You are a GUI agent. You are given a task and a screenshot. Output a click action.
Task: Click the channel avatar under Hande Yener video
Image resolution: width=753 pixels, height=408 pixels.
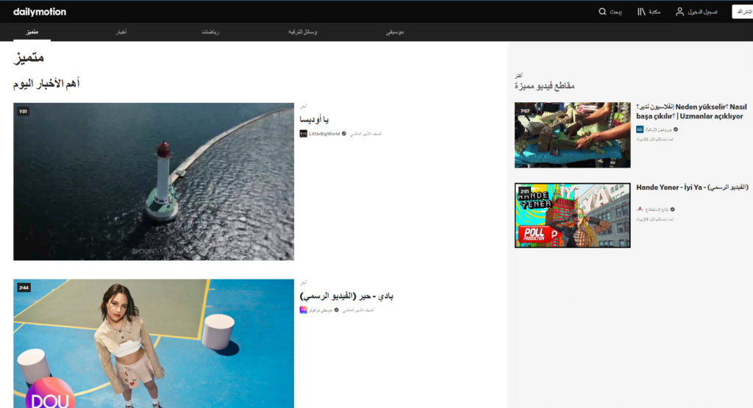(640, 210)
